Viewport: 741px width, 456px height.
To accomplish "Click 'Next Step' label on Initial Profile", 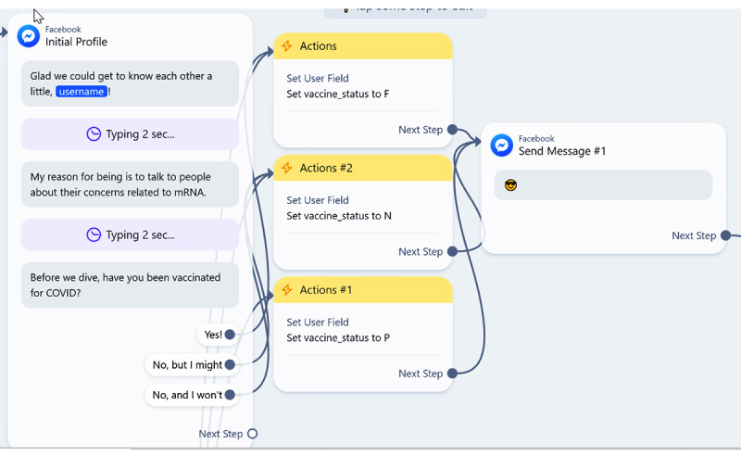I will [x=220, y=434].
